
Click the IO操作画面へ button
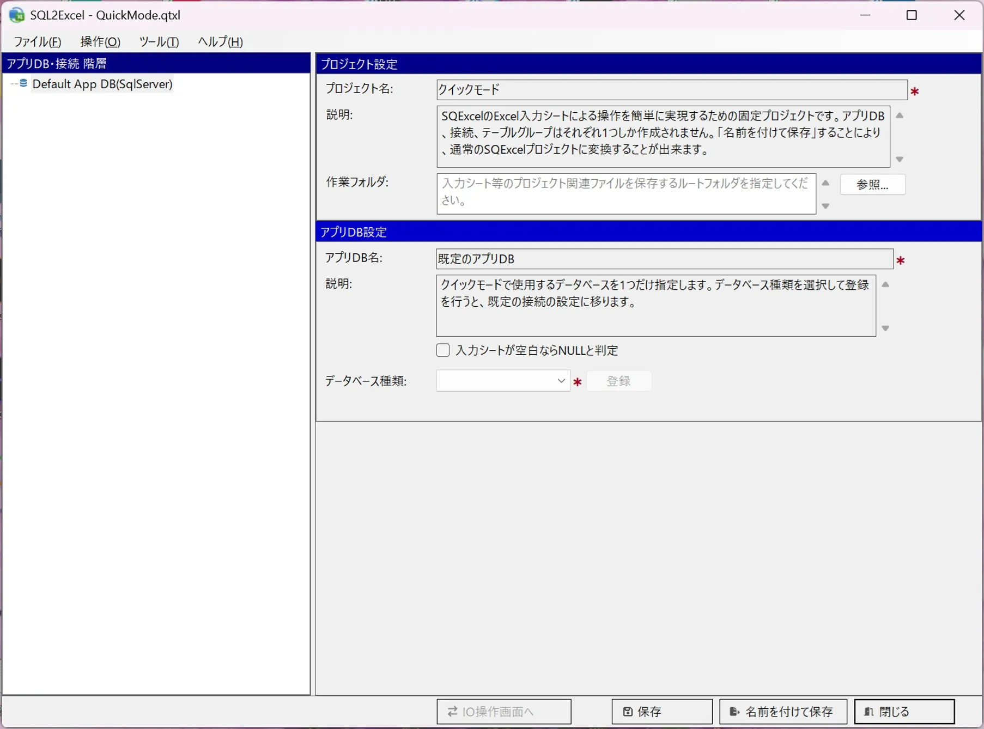tap(504, 712)
